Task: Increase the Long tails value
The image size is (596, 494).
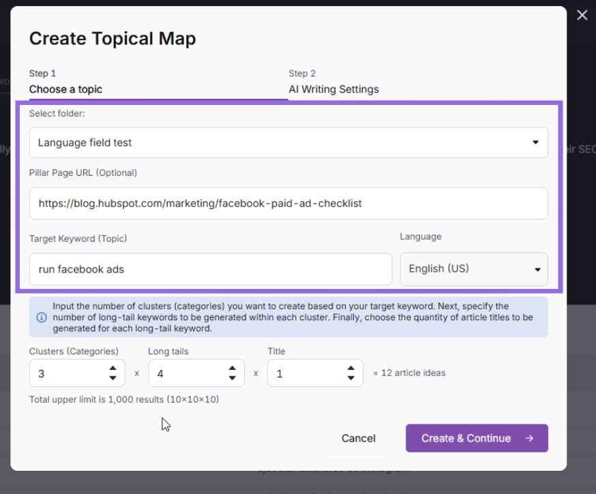Action: tap(233, 368)
